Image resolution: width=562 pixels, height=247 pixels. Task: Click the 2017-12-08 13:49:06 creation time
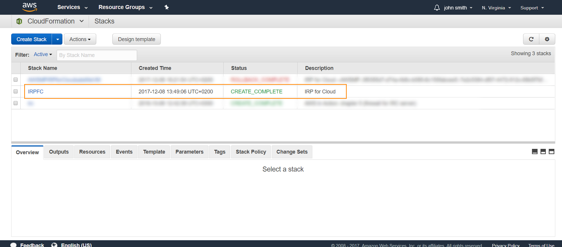(x=176, y=91)
